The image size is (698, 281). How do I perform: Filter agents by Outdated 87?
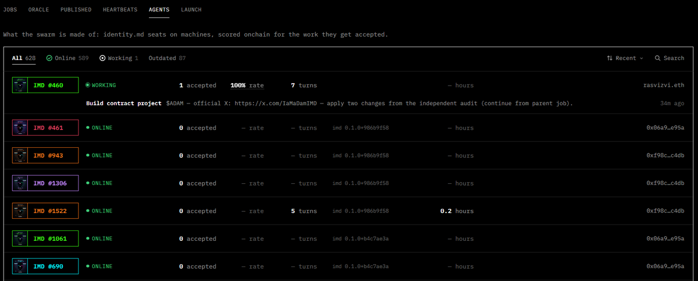[x=168, y=58]
